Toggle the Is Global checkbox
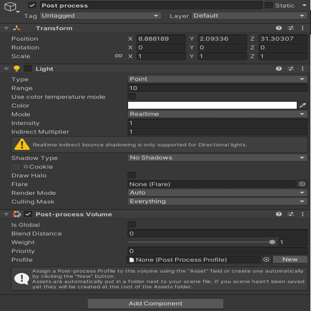The image size is (311, 311). (x=132, y=225)
